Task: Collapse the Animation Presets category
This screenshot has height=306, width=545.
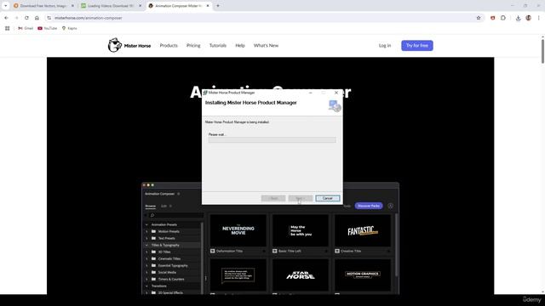Action: (146, 224)
